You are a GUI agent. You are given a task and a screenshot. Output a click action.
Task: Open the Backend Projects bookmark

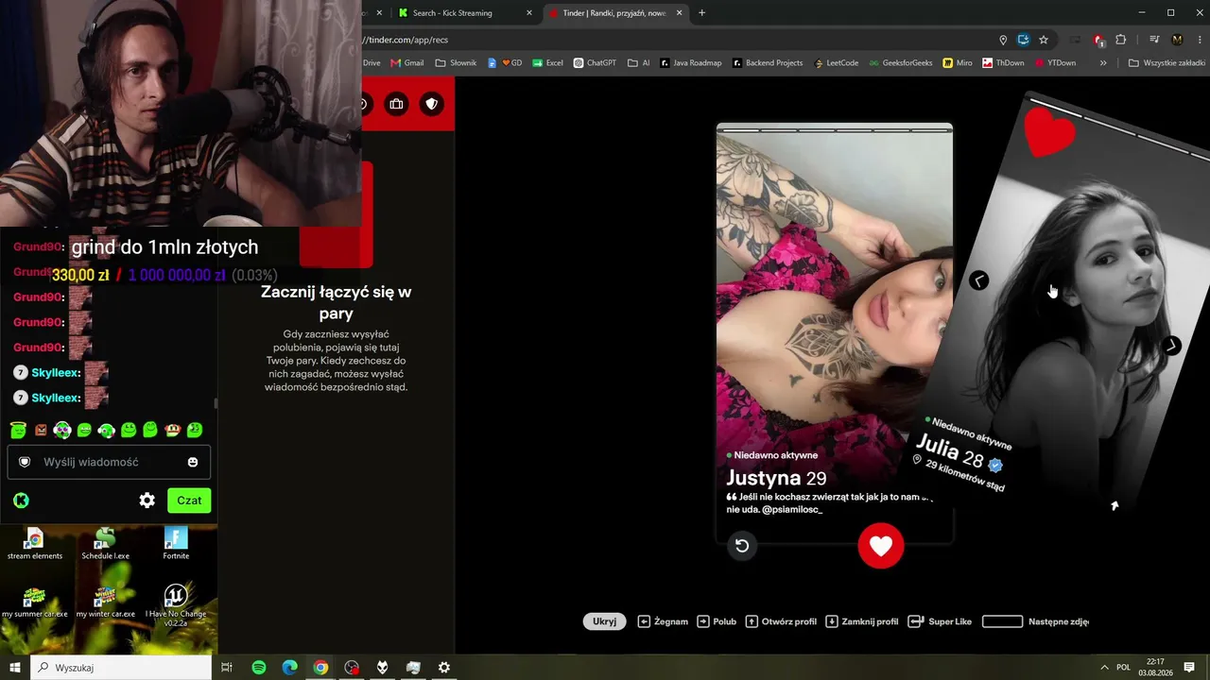768,63
